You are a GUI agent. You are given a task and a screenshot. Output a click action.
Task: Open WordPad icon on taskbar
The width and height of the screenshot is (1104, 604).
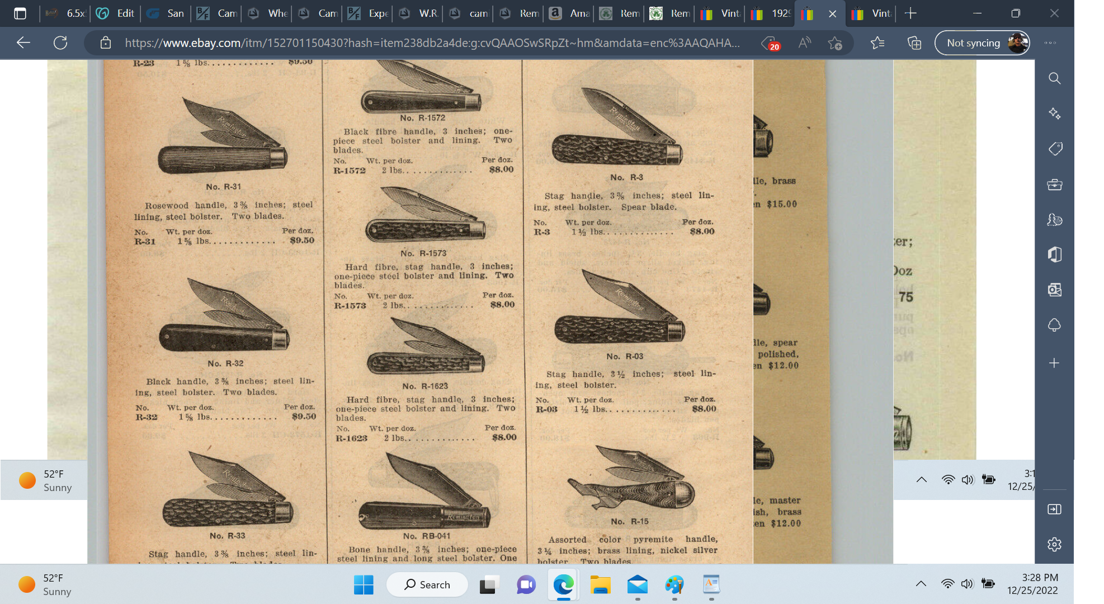(x=711, y=585)
